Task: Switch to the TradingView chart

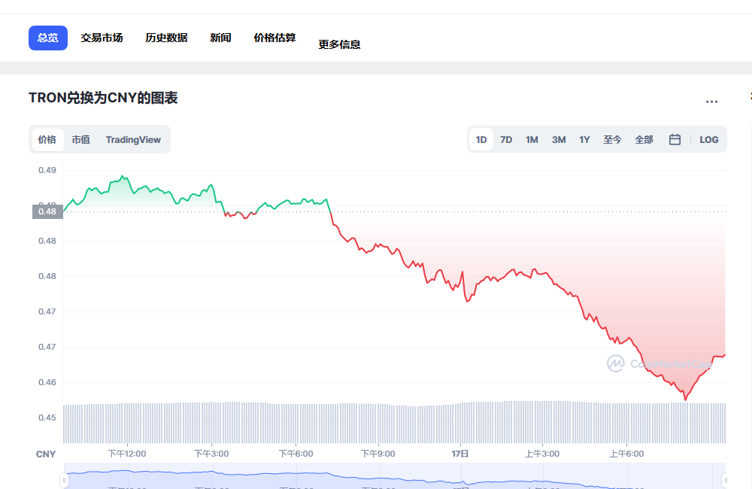Action: tap(133, 140)
